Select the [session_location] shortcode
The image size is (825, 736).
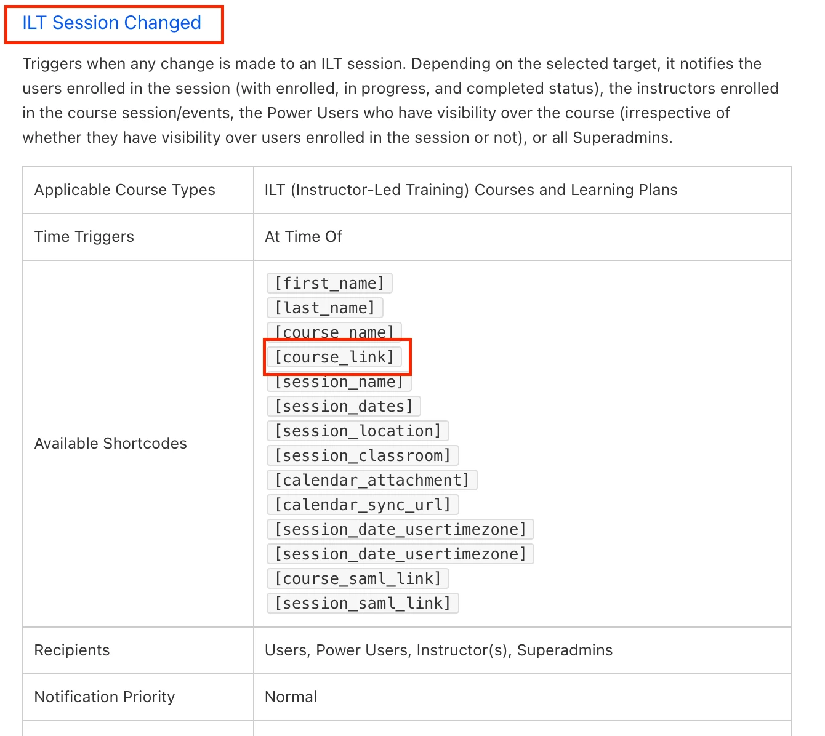(358, 431)
